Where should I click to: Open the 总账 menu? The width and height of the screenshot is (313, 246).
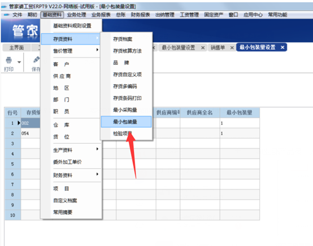point(120,15)
